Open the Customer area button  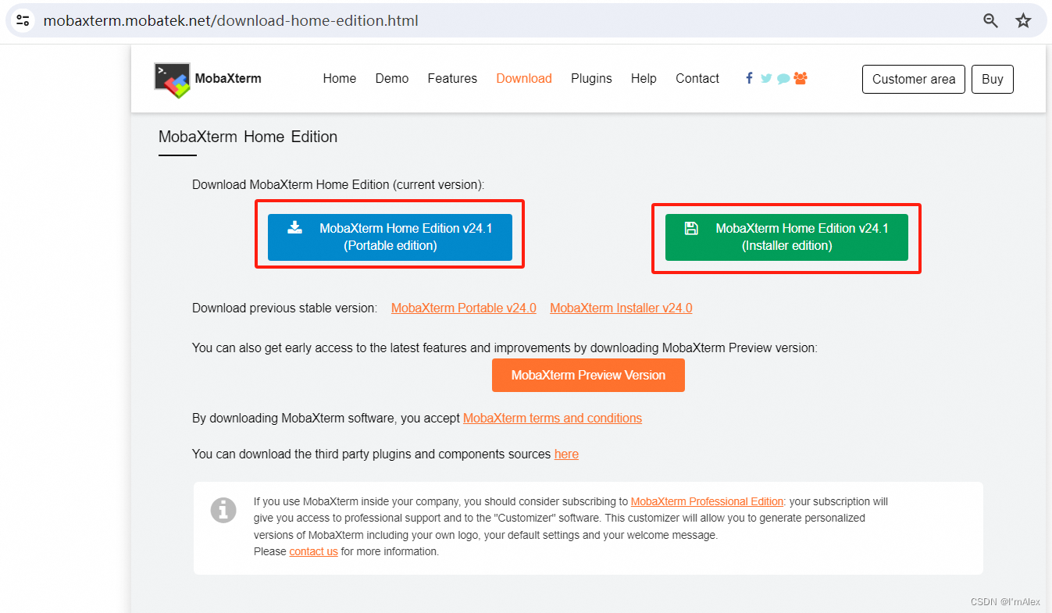tap(914, 79)
